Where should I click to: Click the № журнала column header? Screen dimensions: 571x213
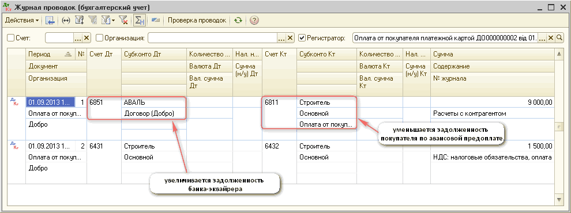click(493, 84)
